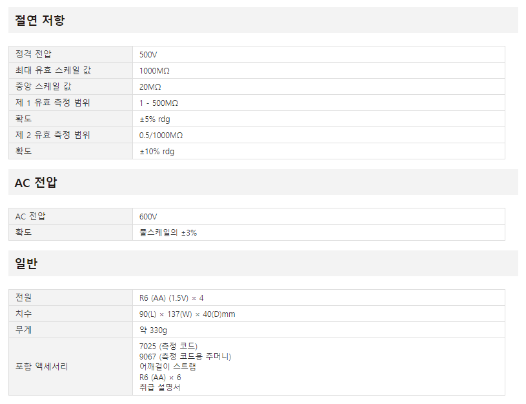Select the 정격 전압 row label

(x=33, y=54)
